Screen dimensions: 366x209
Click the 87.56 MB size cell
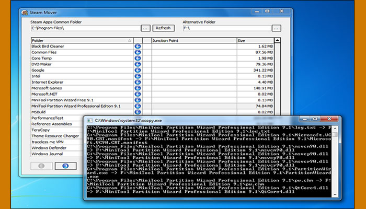[256, 52]
